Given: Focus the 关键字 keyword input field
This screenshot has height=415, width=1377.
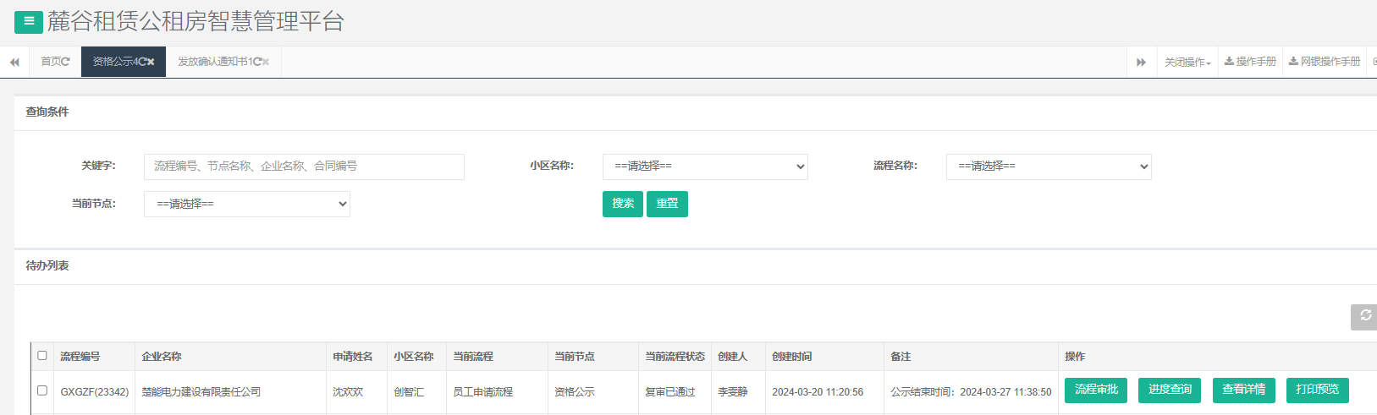Looking at the screenshot, I should click(x=304, y=167).
